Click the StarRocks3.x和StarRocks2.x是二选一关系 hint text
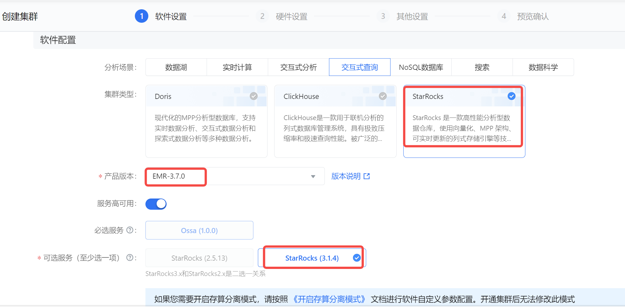 [x=206, y=274]
